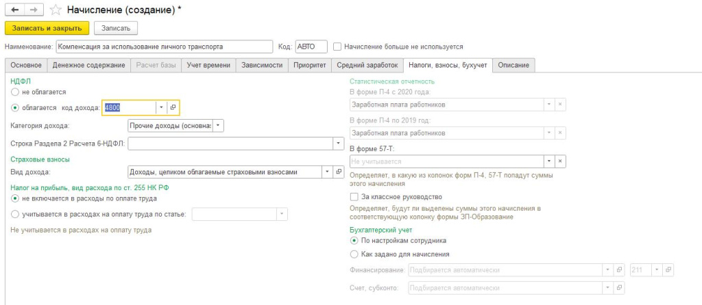Expand the form 57-Т dropdown list
Image resolution: width=702 pixels, height=305 pixels.
pyautogui.click(x=548, y=161)
